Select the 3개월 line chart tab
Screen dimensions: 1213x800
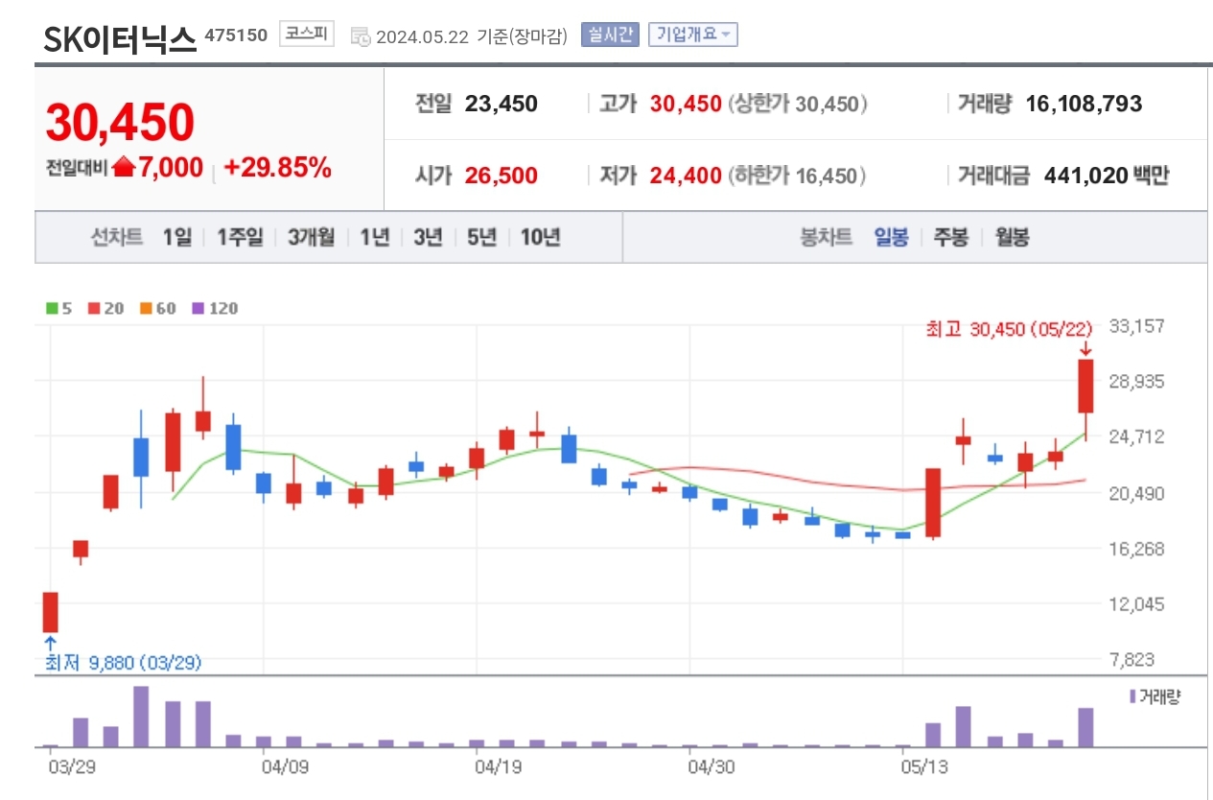312,237
